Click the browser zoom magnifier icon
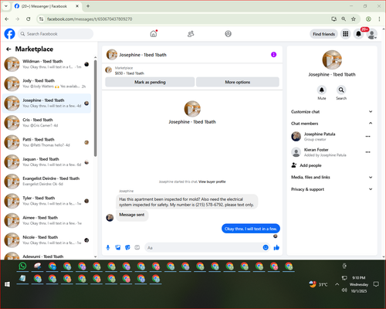The width and height of the screenshot is (386, 309). pyautogui.click(x=344, y=19)
